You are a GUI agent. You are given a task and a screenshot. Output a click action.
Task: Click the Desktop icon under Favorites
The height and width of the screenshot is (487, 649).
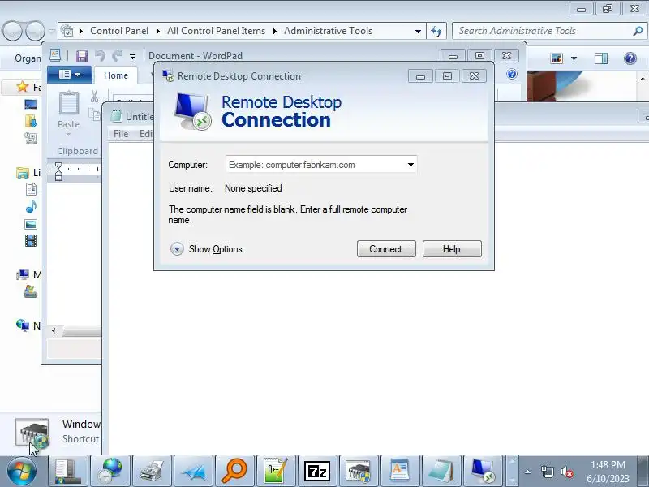pos(31,105)
